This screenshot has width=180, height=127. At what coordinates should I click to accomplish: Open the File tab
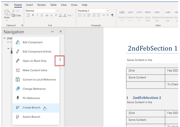[x=6, y=5]
